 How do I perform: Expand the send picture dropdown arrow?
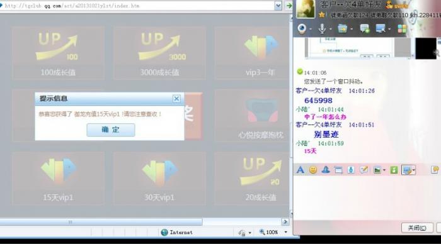[x=384, y=170]
